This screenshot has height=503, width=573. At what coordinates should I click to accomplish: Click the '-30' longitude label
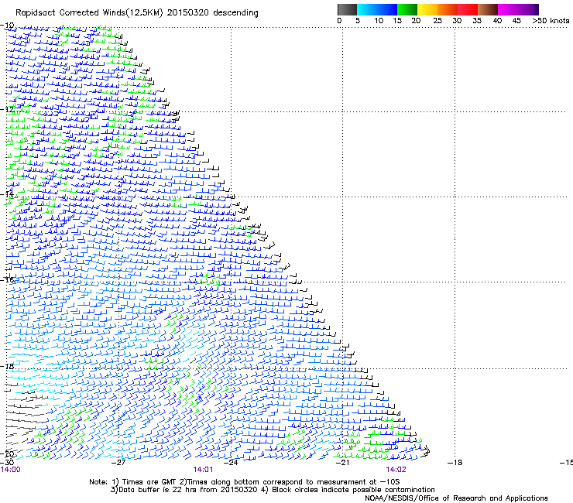pos(7,463)
